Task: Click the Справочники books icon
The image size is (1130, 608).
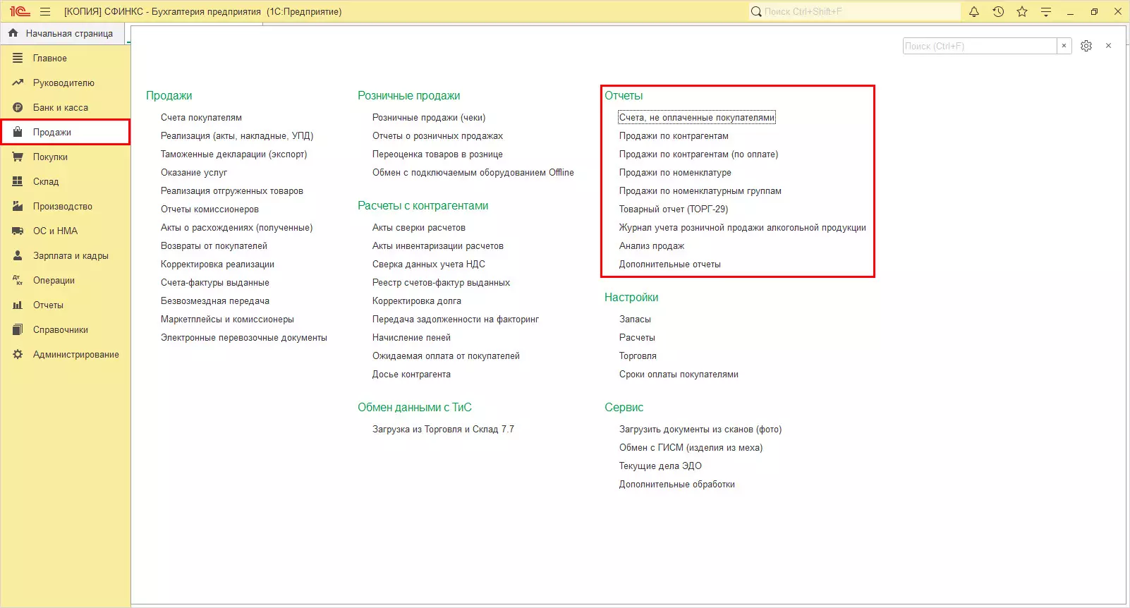Action: pyautogui.click(x=18, y=329)
